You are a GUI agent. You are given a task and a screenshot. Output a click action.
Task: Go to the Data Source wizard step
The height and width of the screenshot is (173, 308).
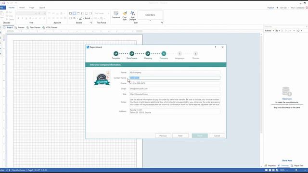coord(132,53)
